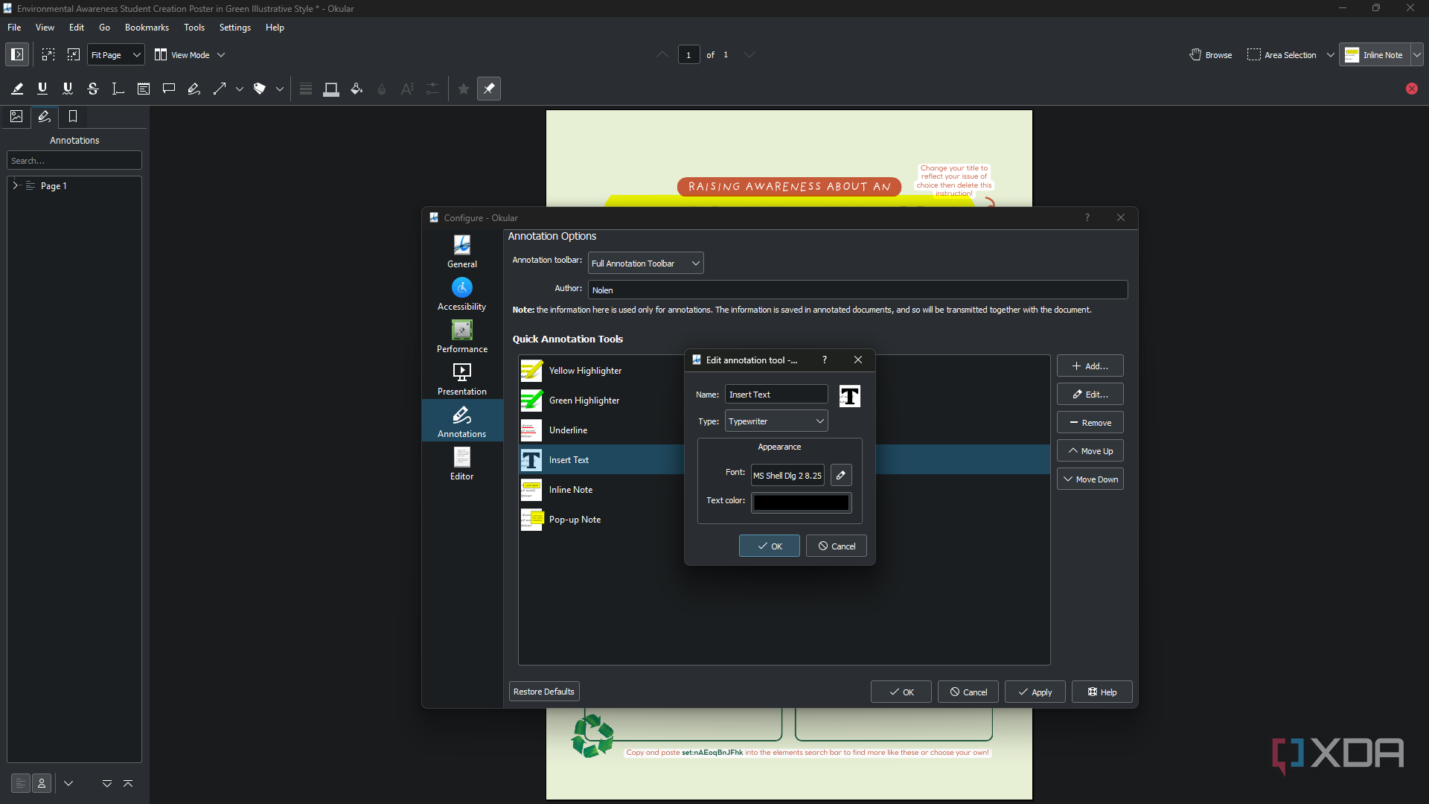Select the straight Underline annotation tool

(x=42, y=89)
